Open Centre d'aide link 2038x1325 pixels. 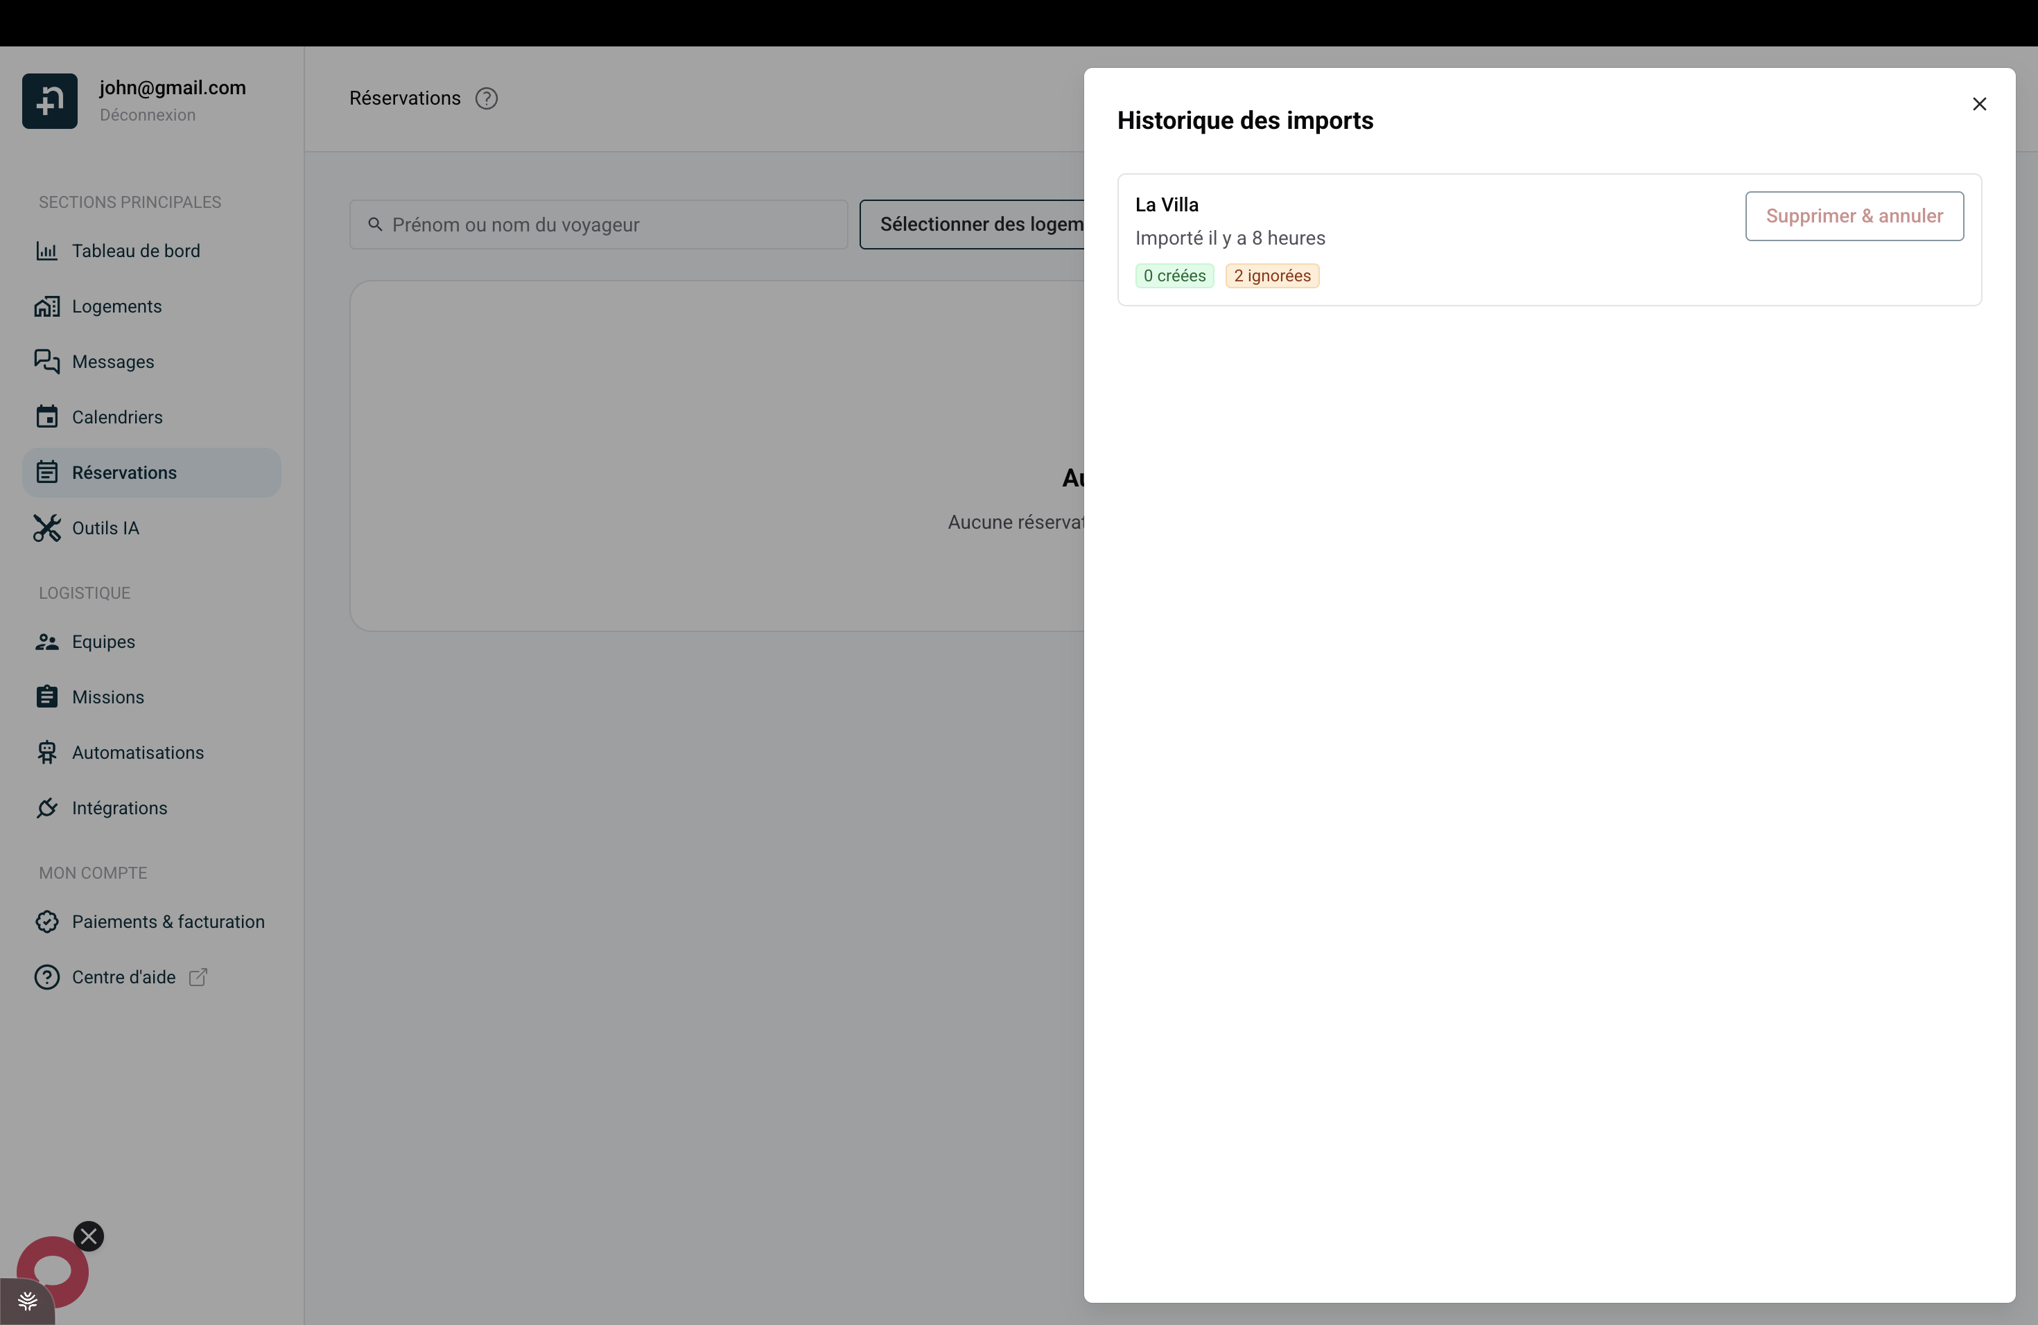tap(152, 978)
